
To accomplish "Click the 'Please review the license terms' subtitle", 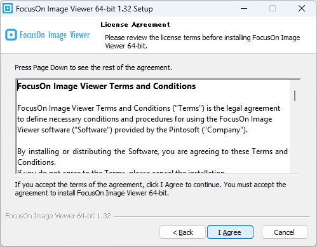I will [203, 42].
